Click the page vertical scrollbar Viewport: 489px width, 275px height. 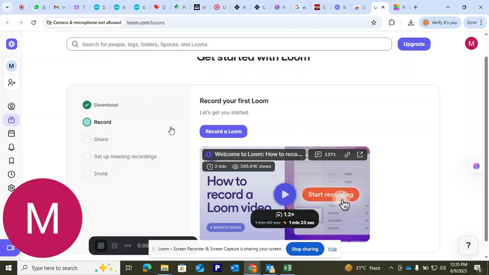[486, 149]
